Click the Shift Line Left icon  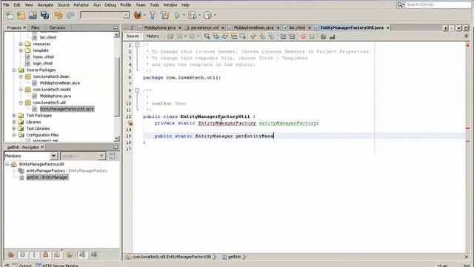tap(283, 36)
